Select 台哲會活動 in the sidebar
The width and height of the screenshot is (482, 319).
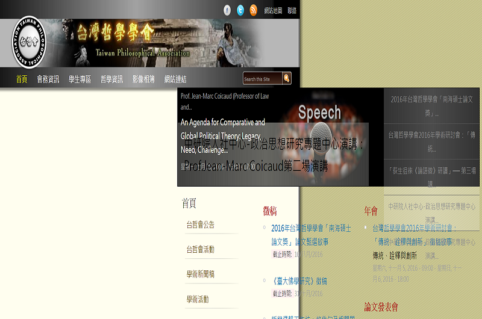(201, 249)
